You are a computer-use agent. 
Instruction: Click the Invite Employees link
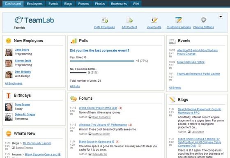click(104, 27)
